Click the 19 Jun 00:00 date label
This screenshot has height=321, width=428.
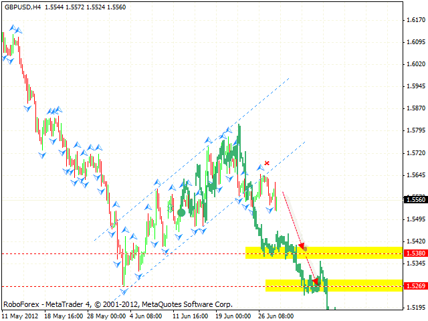pyautogui.click(x=233, y=316)
